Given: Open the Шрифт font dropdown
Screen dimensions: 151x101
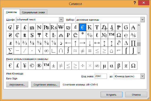Looking at the screenshot, I should [61, 20].
